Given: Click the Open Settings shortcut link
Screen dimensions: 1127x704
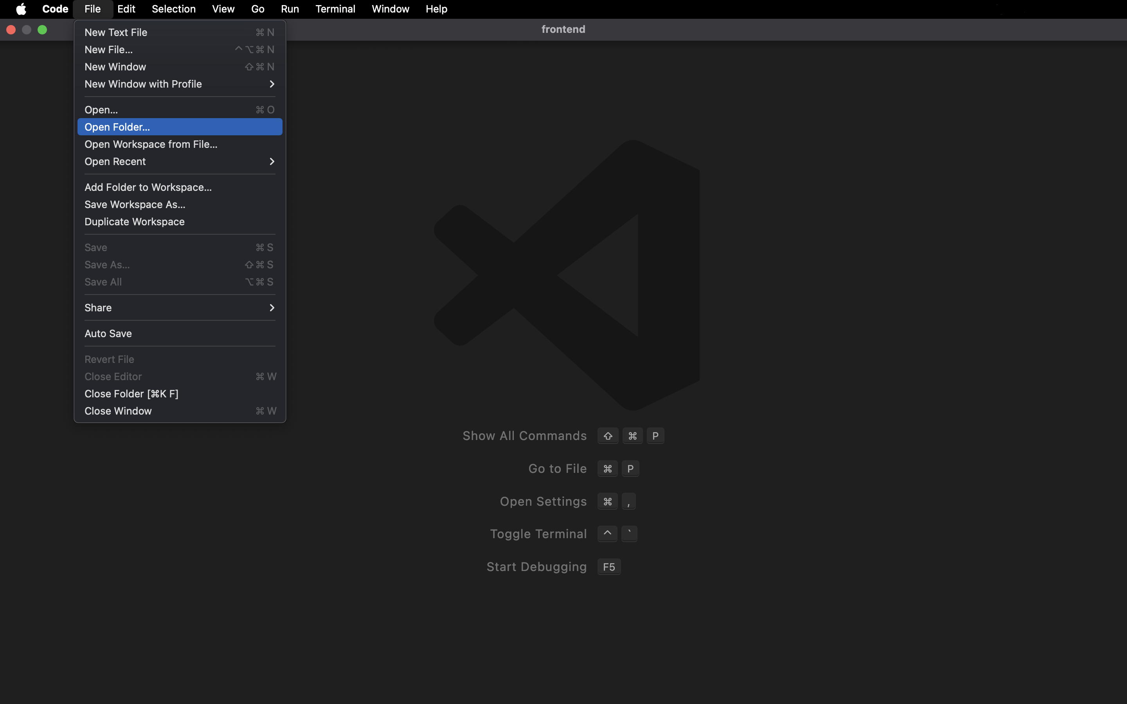Looking at the screenshot, I should click(542, 501).
